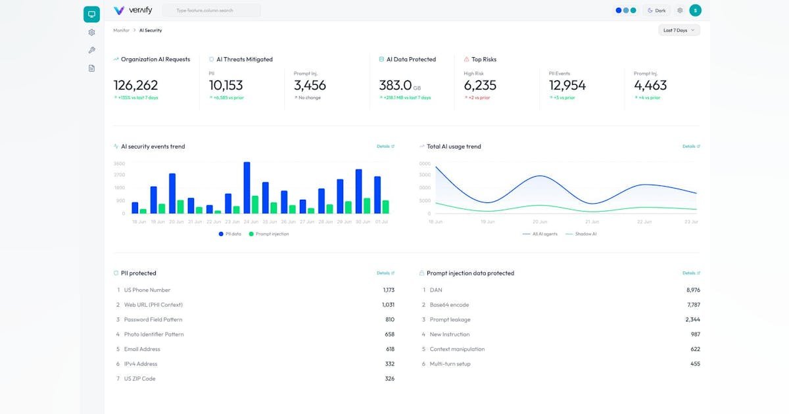Select Web URL (PHI Context) row
The width and height of the screenshot is (789, 414).
pos(255,305)
